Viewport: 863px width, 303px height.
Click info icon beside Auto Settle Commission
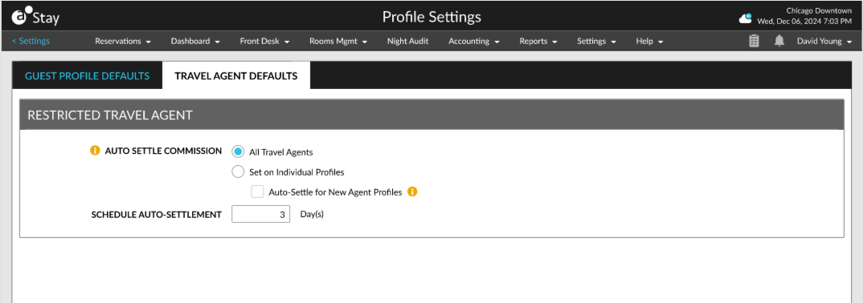(x=95, y=151)
